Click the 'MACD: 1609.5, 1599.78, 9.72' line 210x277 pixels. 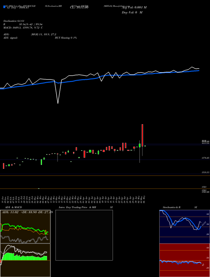pyautogui.click(x=23, y=28)
